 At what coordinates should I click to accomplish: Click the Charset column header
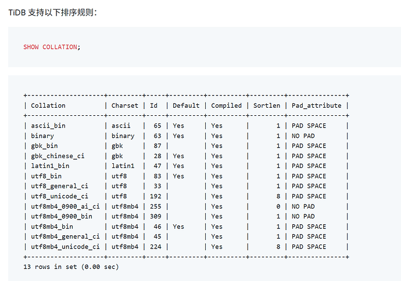125,105
